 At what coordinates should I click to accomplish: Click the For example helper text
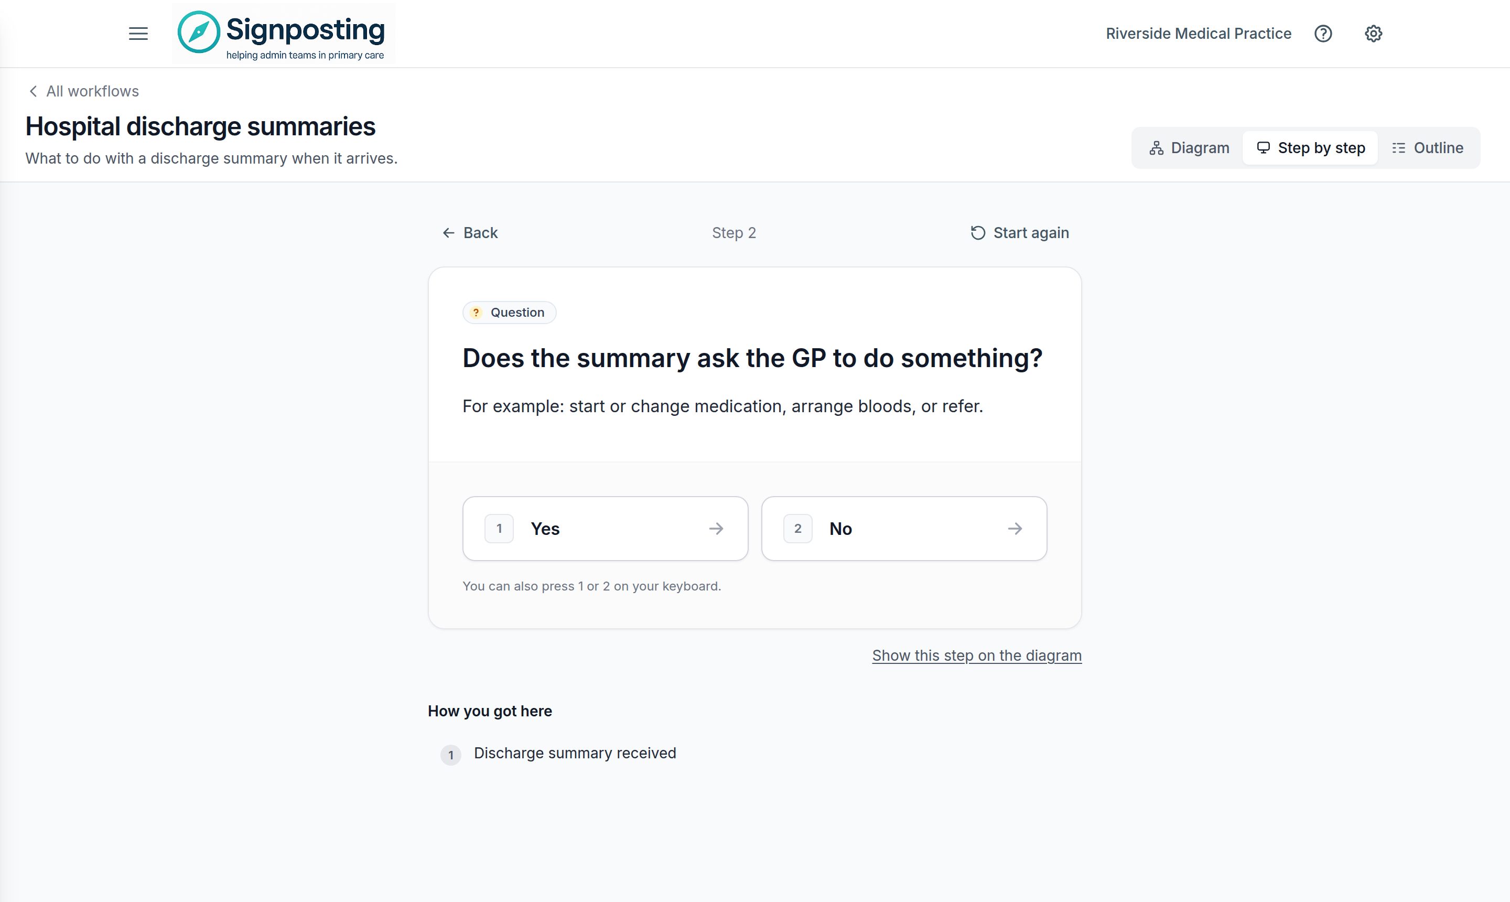(722, 406)
